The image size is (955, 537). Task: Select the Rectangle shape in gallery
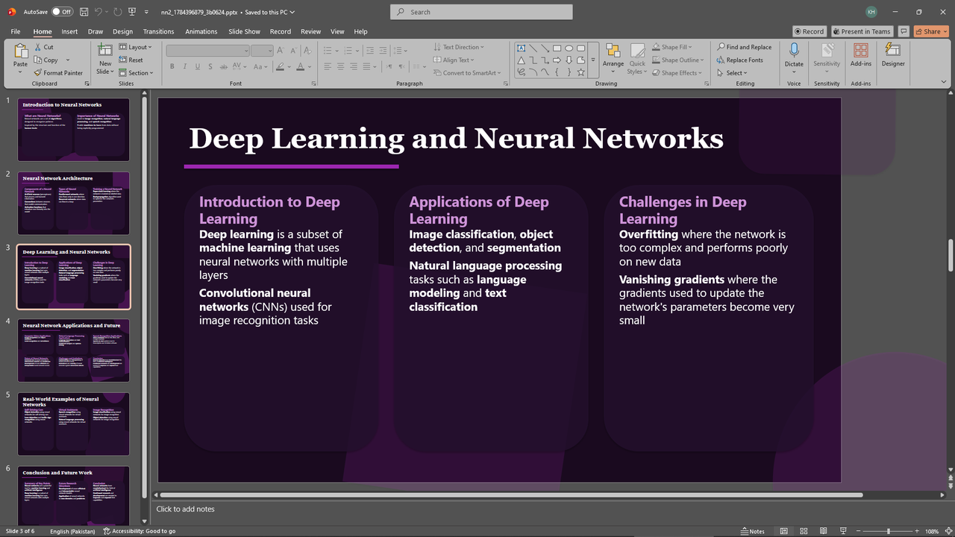tap(557, 48)
